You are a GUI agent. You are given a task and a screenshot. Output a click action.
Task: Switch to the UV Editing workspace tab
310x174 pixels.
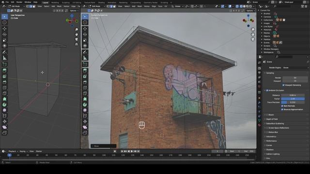coord(77,2)
